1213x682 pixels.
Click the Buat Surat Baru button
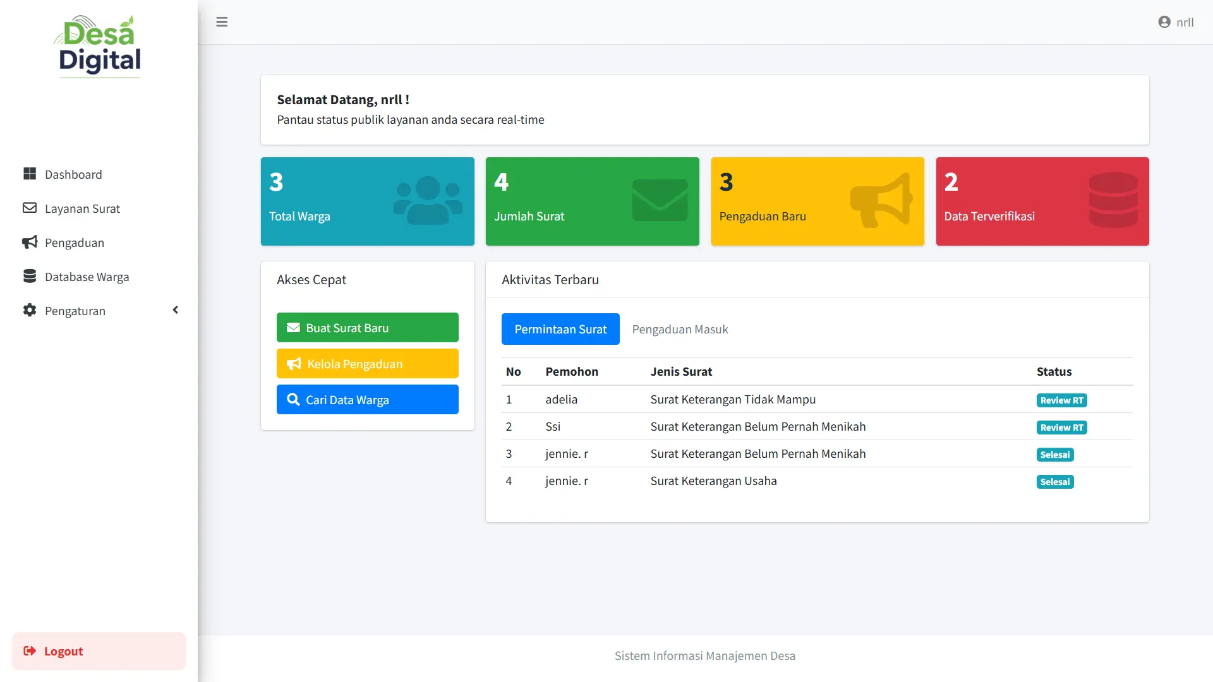[x=367, y=327]
